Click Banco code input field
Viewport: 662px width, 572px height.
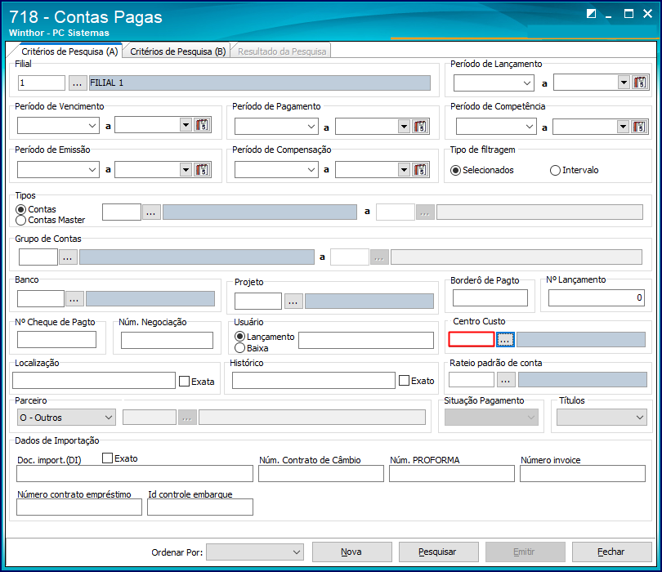[x=41, y=299]
